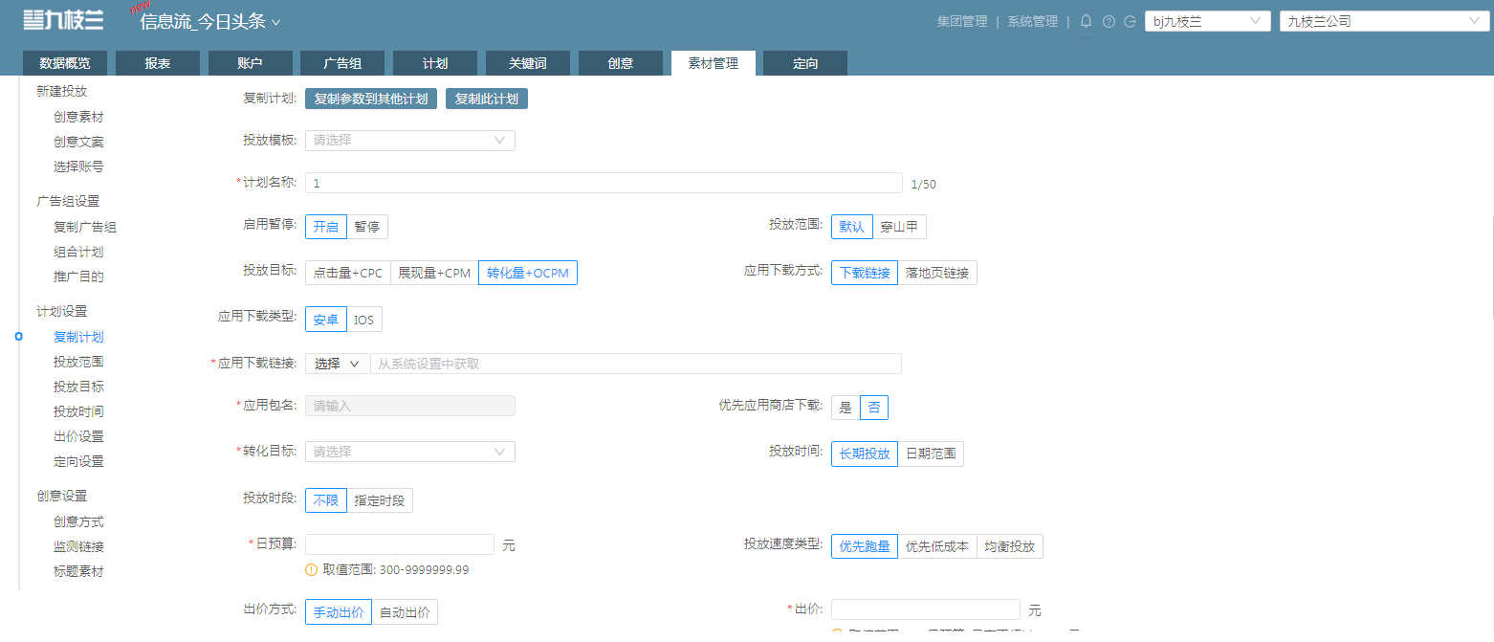1494x642 pixels.
Task: Click the 出价 input field
Action: (x=926, y=609)
